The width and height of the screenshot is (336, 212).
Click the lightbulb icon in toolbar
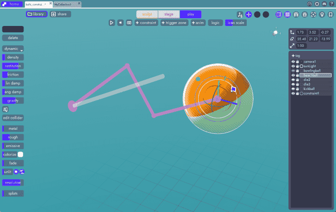[x=322, y=14]
